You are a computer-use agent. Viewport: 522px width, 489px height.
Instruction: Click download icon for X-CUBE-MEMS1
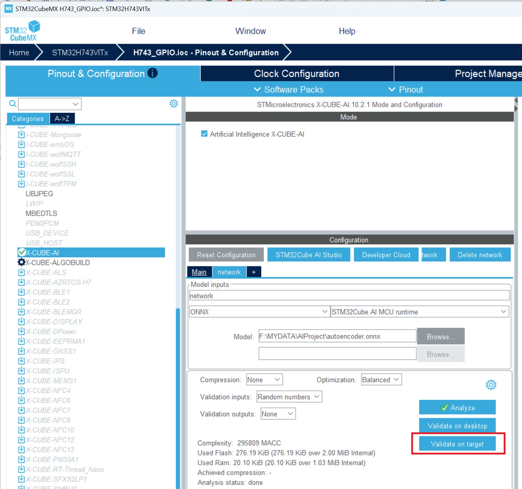coord(21,380)
